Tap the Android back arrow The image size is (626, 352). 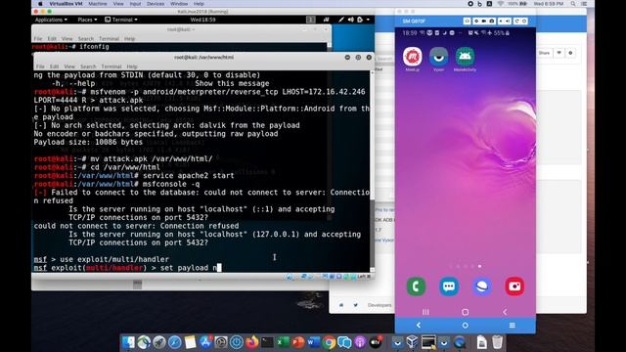click(x=505, y=312)
